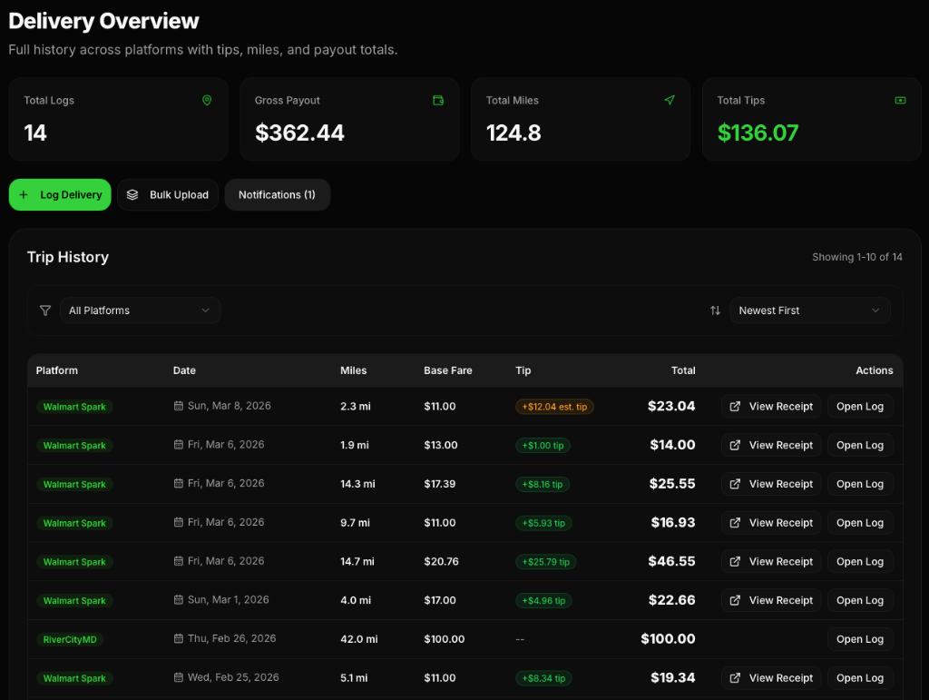Click the filter funnel icon near All Platforms
Image resolution: width=929 pixels, height=700 pixels.
click(44, 310)
